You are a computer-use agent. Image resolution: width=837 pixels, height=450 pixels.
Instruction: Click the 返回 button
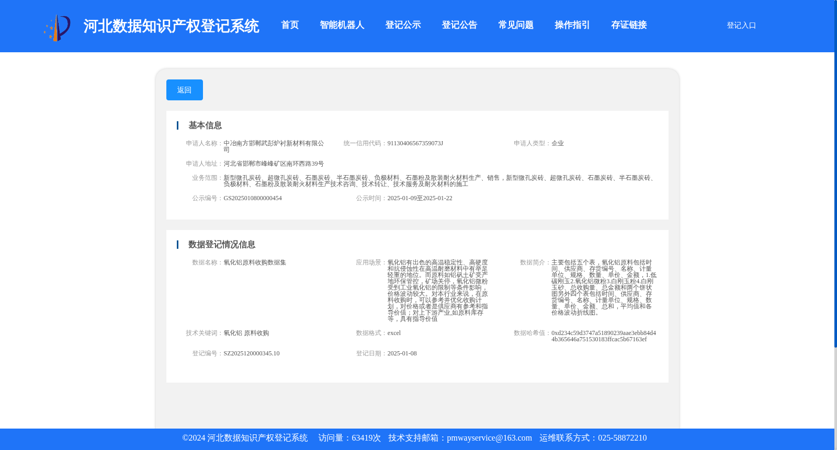[185, 90]
